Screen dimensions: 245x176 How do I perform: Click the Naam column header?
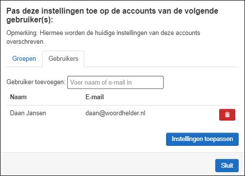coord(19,97)
